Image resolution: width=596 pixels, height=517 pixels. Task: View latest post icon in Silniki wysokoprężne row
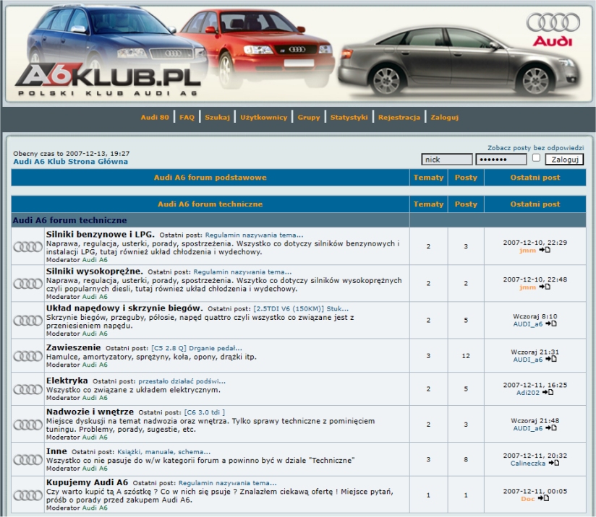[x=545, y=287]
